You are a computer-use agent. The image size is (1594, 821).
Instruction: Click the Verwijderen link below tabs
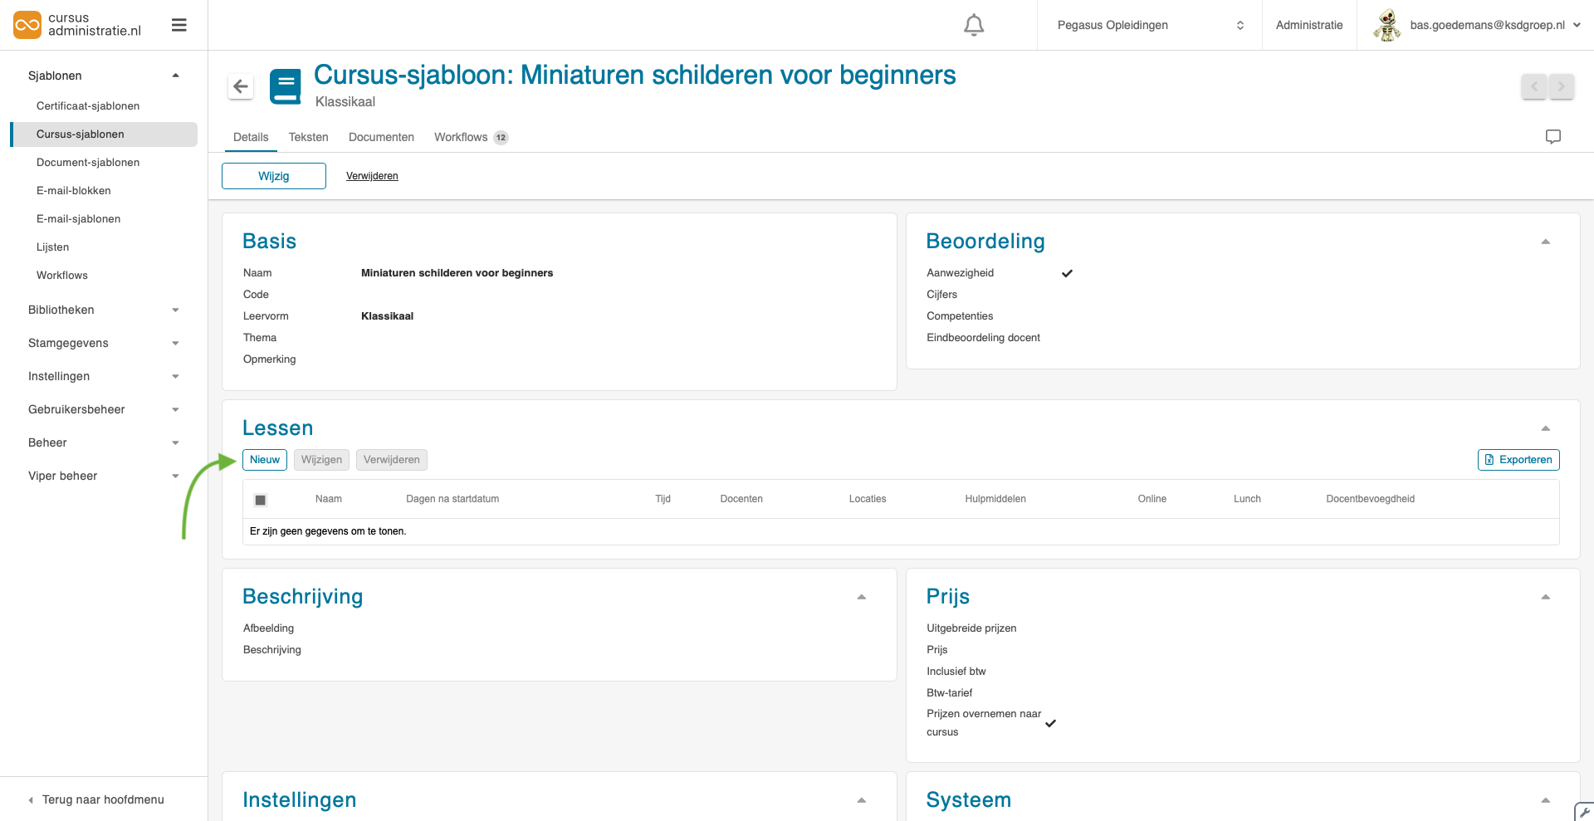pyautogui.click(x=372, y=176)
